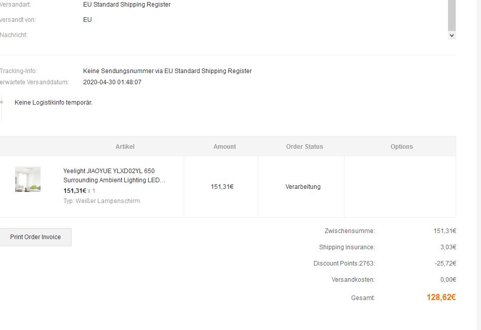
Task: Click the ceiling lamp product thumbnail
Action: (x=28, y=179)
